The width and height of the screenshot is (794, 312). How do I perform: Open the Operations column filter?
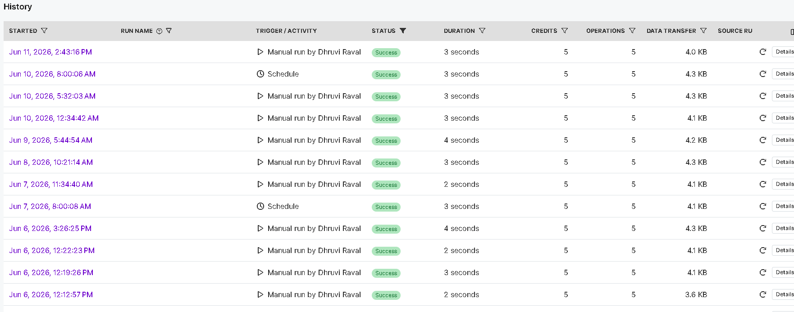[632, 31]
